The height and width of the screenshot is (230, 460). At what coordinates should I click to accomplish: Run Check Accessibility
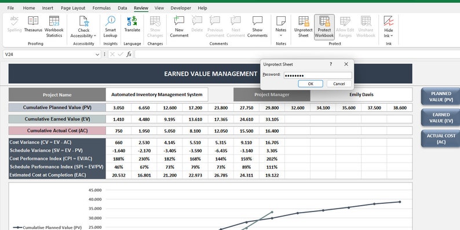coord(83,27)
